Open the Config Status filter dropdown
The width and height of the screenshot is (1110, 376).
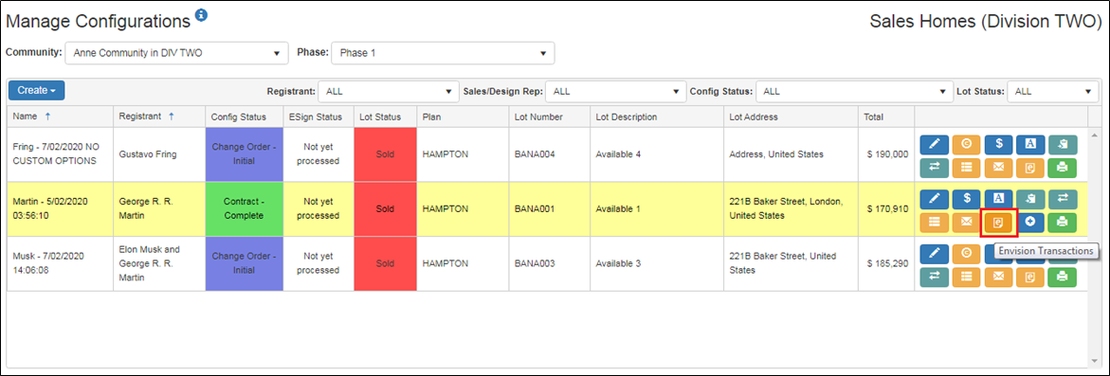[854, 91]
